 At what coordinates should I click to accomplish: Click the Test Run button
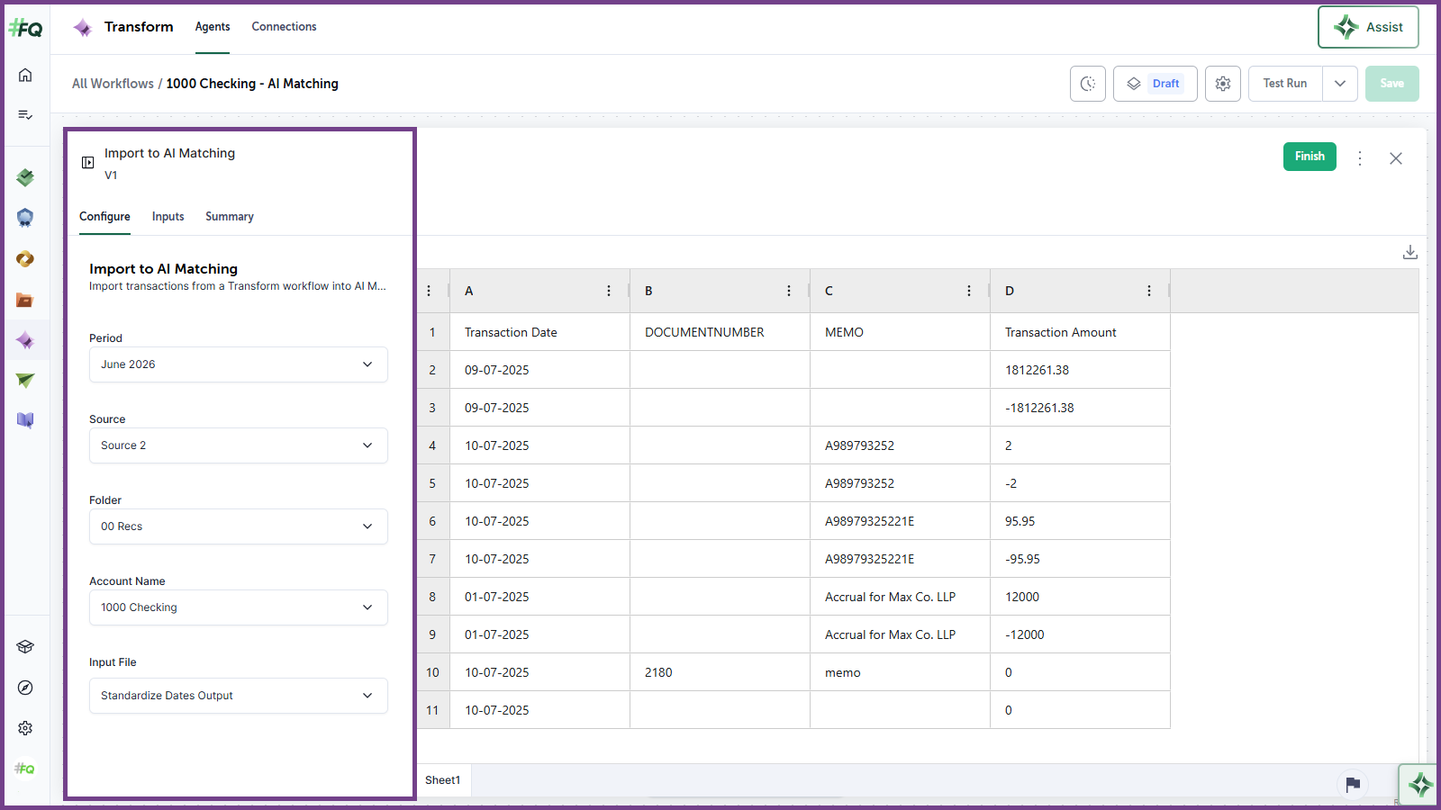[1285, 84]
